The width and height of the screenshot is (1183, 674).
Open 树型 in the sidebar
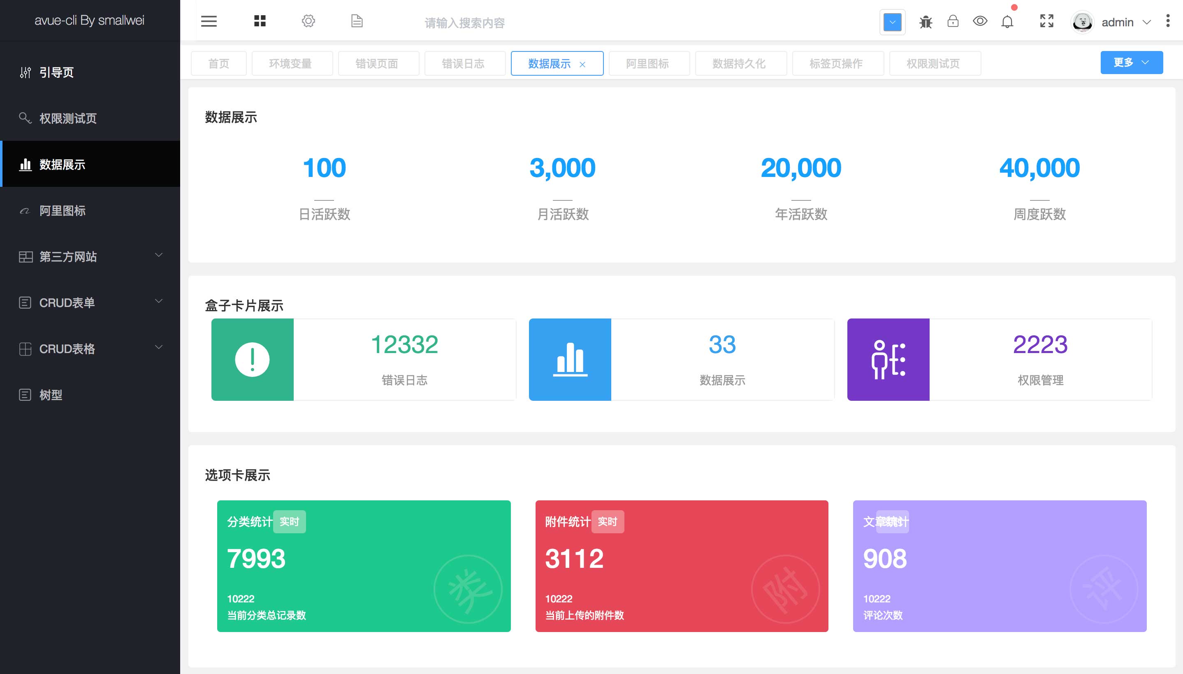90,394
